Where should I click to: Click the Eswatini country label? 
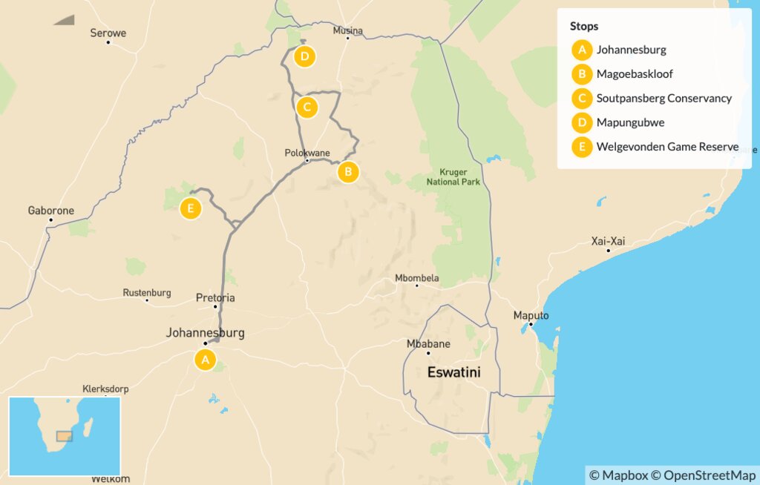point(453,372)
